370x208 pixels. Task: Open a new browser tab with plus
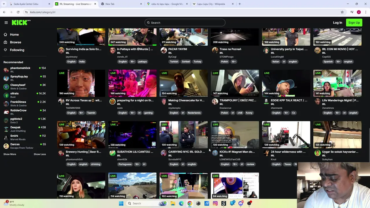click(240, 4)
